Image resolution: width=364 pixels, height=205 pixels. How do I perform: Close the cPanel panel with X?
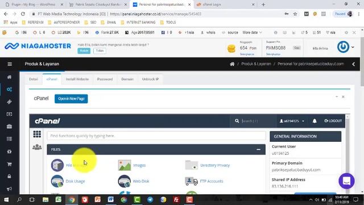tap(343, 97)
